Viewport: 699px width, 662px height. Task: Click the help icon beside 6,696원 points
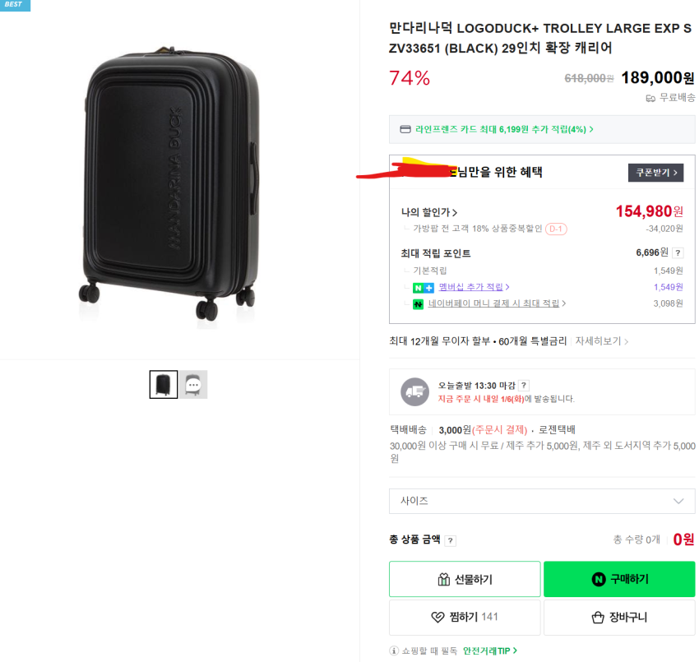coord(678,253)
